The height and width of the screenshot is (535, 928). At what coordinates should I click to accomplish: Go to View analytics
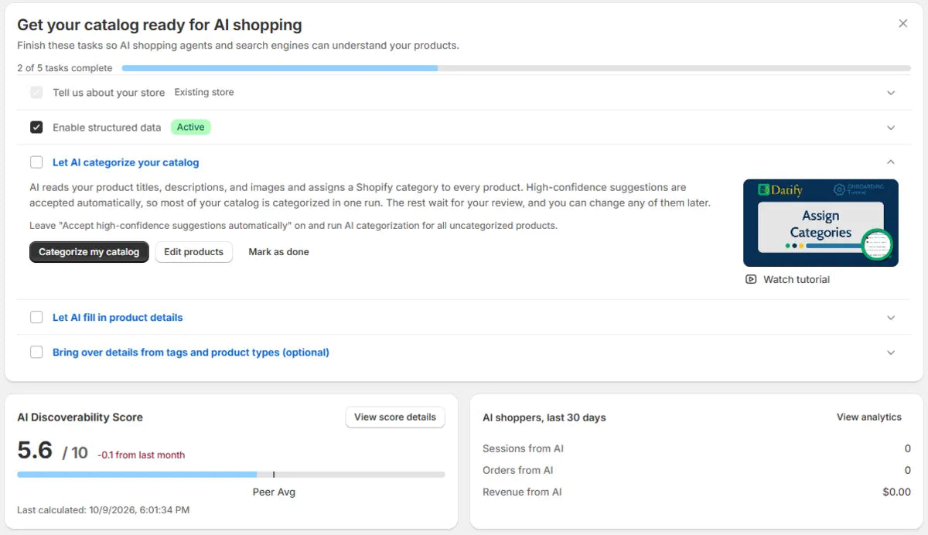(869, 417)
